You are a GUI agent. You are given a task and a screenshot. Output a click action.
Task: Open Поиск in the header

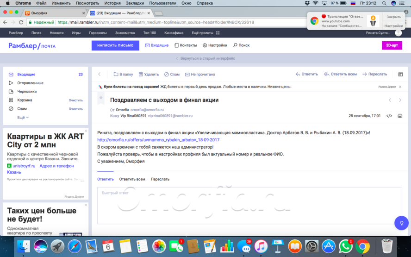(241, 45)
